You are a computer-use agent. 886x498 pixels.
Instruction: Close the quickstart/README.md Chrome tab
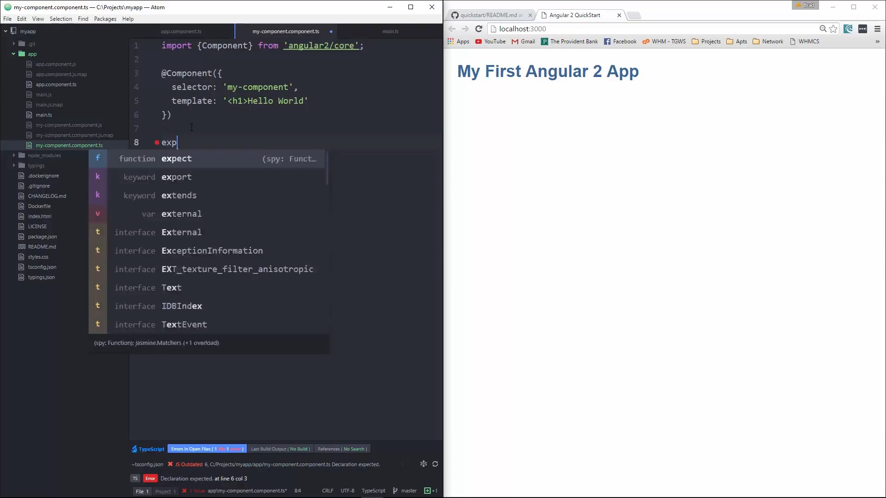530,15
